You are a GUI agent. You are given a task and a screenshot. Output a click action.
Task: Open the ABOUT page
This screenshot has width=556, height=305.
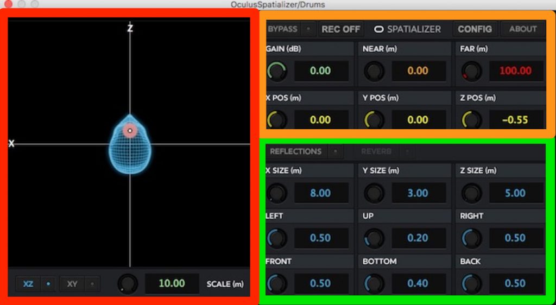tap(522, 29)
